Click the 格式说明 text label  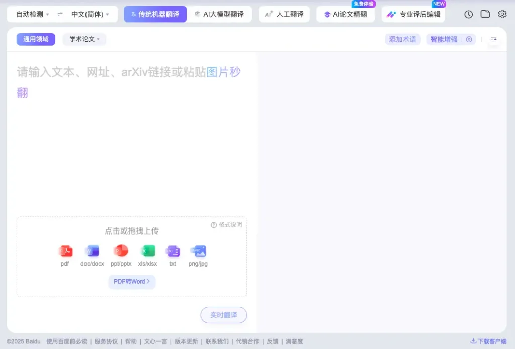coord(230,225)
